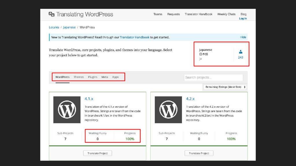Click the Sub-Projects count of 4.2.x
This screenshot has width=296, height=166.
coord(167,139)
